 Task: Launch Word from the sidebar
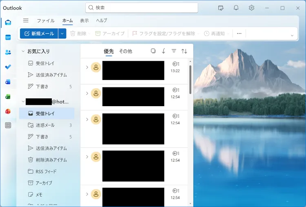(8, 82)
